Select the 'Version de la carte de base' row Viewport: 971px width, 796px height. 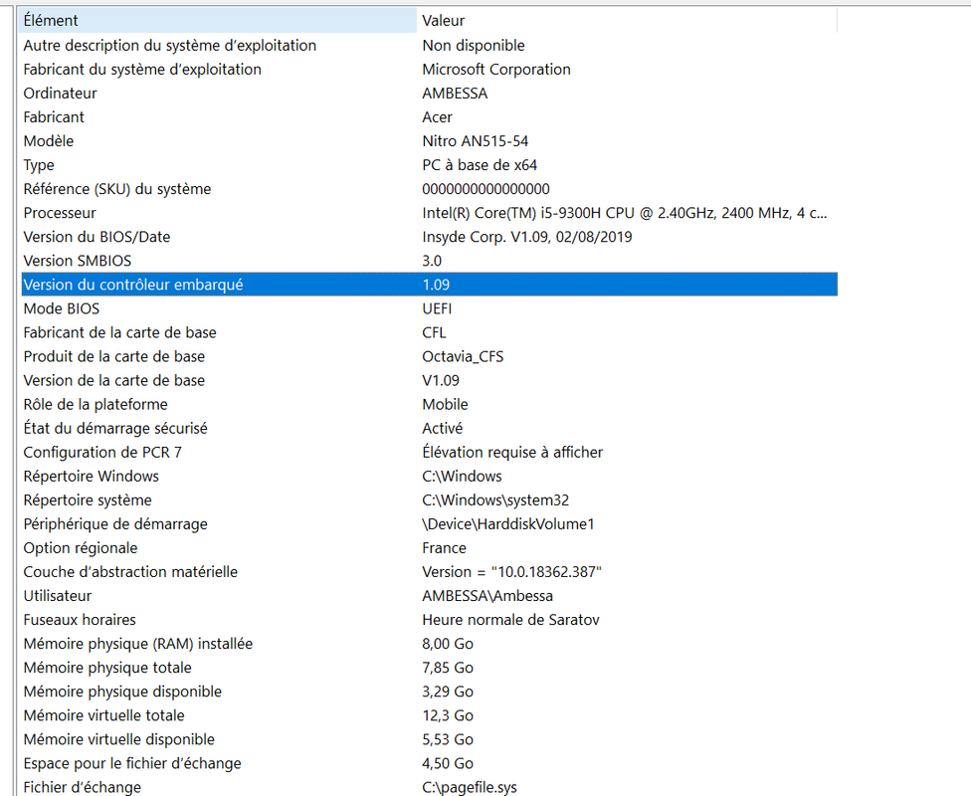pos(429,380)
